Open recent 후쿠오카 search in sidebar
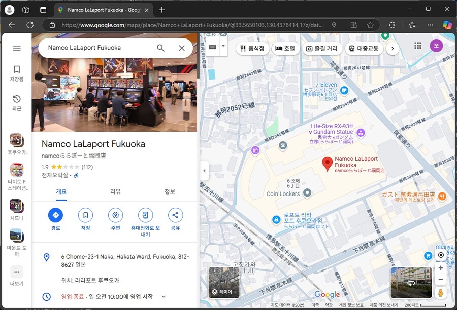Screen dimensions: 457x310 (x=17, y=144)
